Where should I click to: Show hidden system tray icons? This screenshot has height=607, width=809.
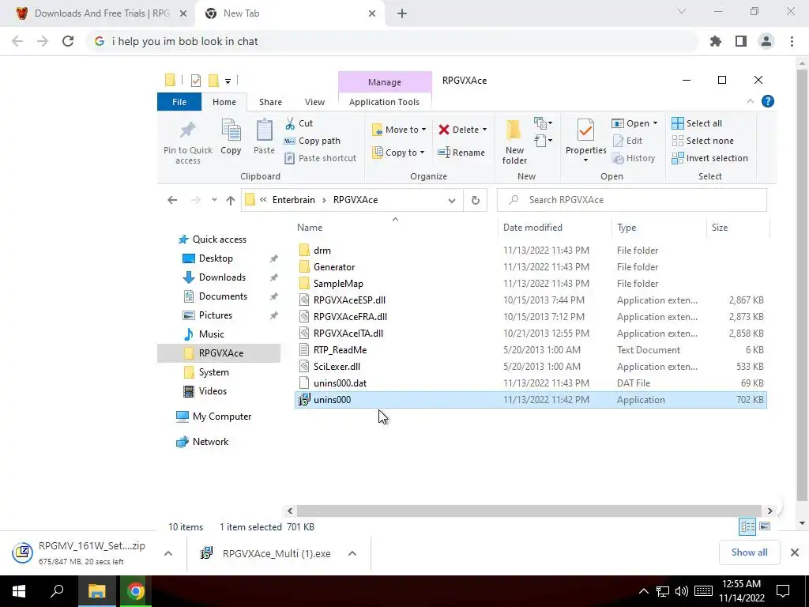(643, 591)
